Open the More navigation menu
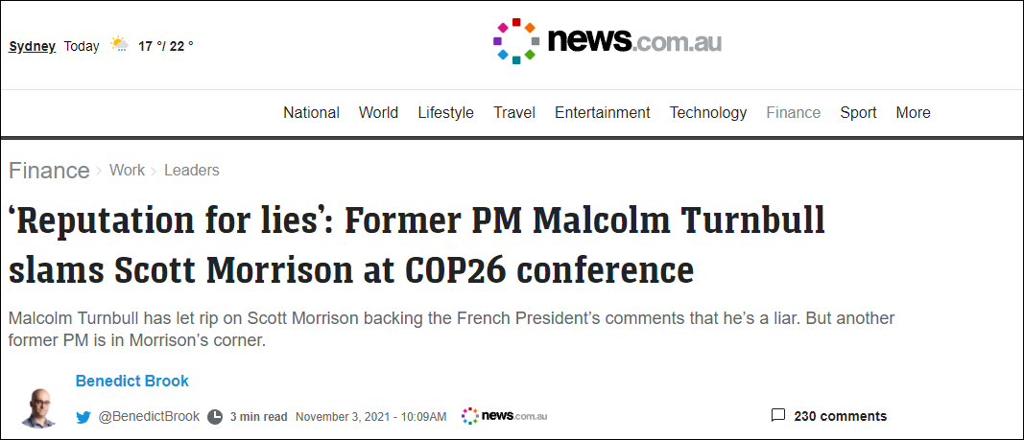The width and height of the screenshot is (1024, 440). (x=913, y=113)
